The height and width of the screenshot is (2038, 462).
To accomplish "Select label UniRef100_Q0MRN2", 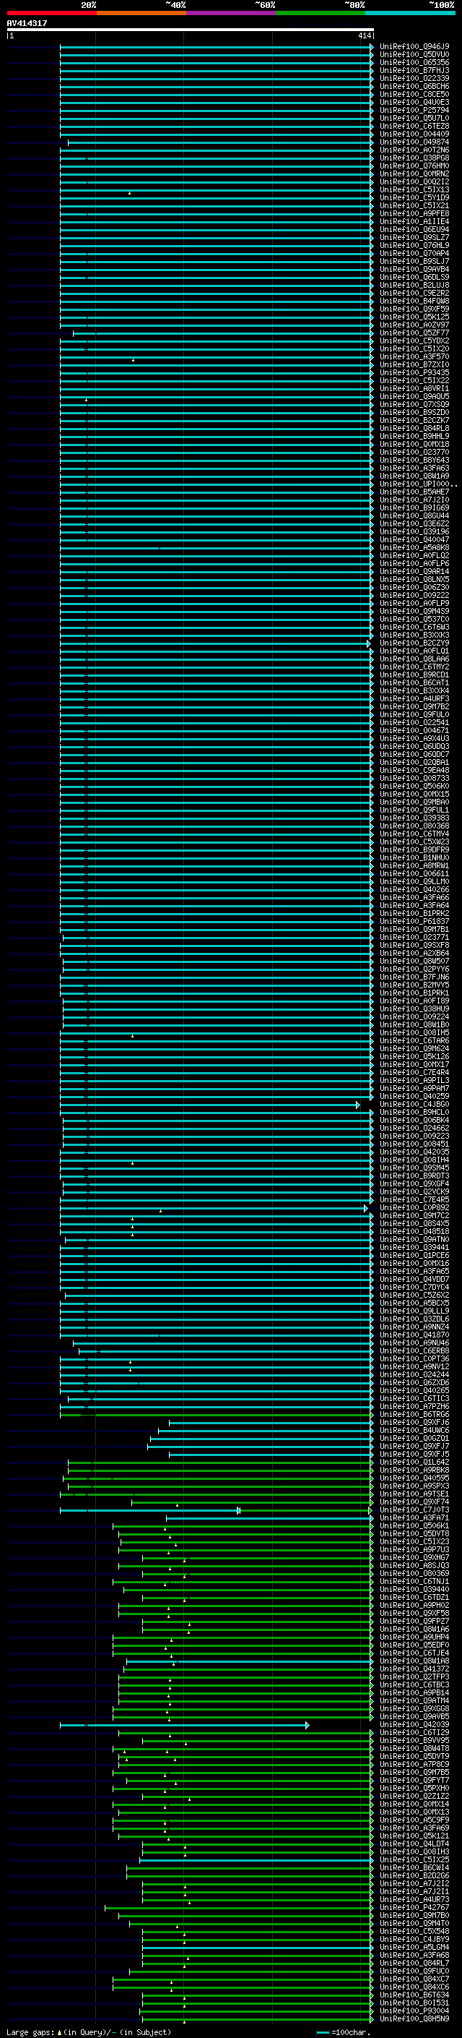I will coord(414,174).
